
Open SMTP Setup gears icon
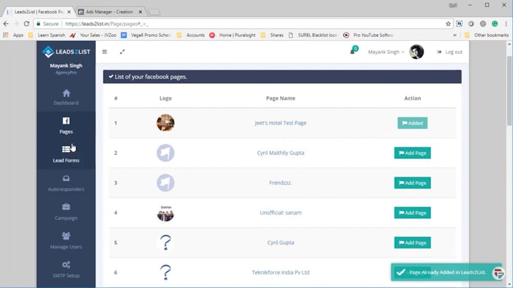(x=66, y=265)
